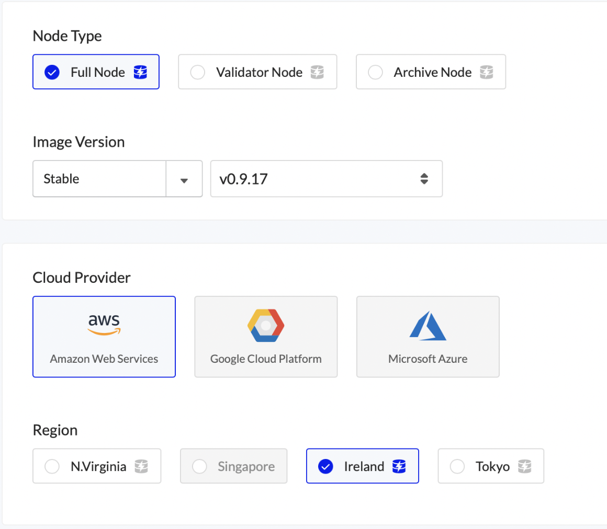Click the Microsoft Azure triangle logo

428,326
